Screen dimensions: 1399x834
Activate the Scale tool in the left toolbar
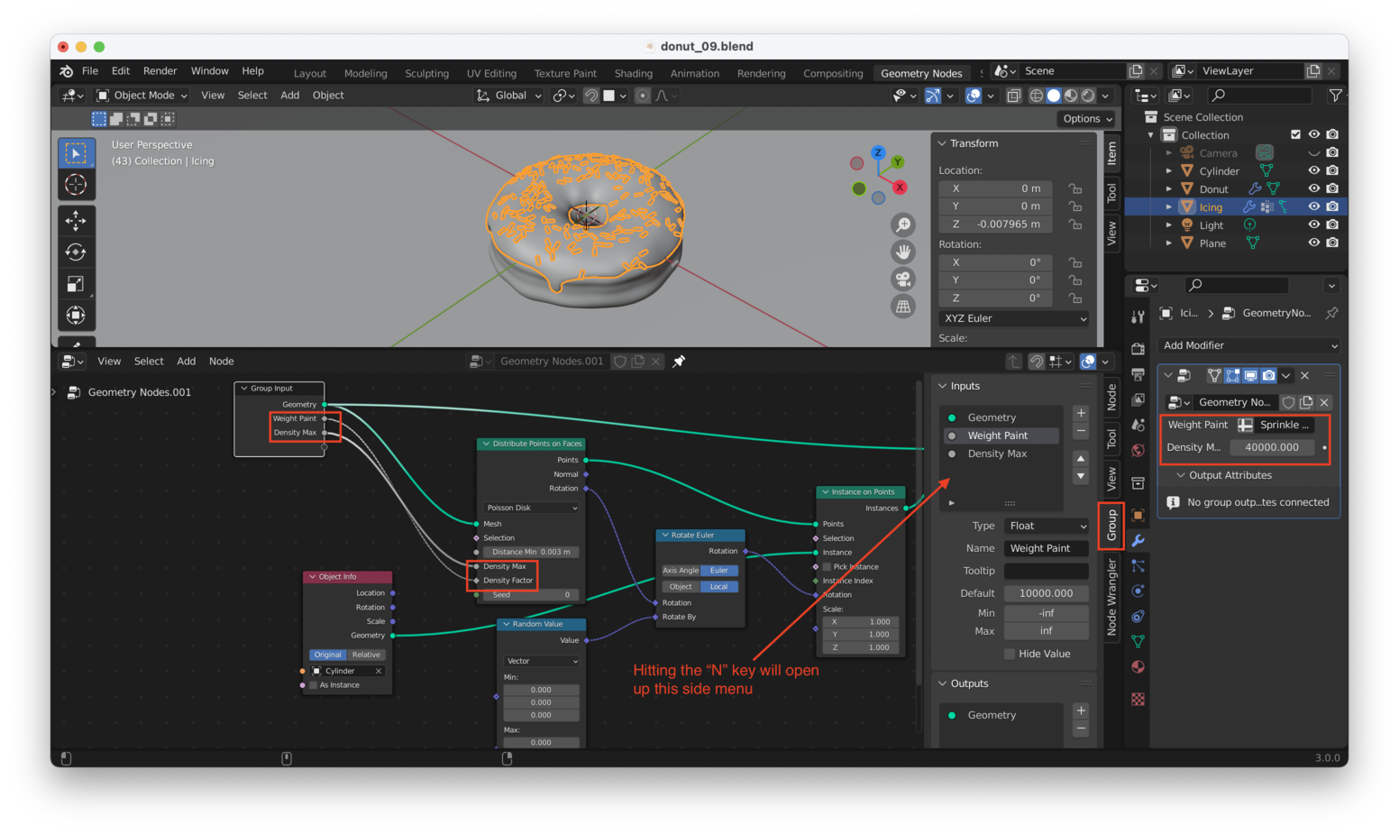click(76, 283)
